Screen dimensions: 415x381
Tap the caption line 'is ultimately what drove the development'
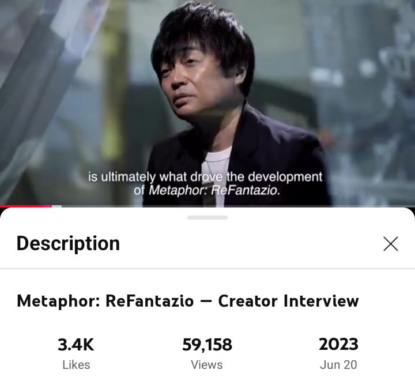click(205, 177)
